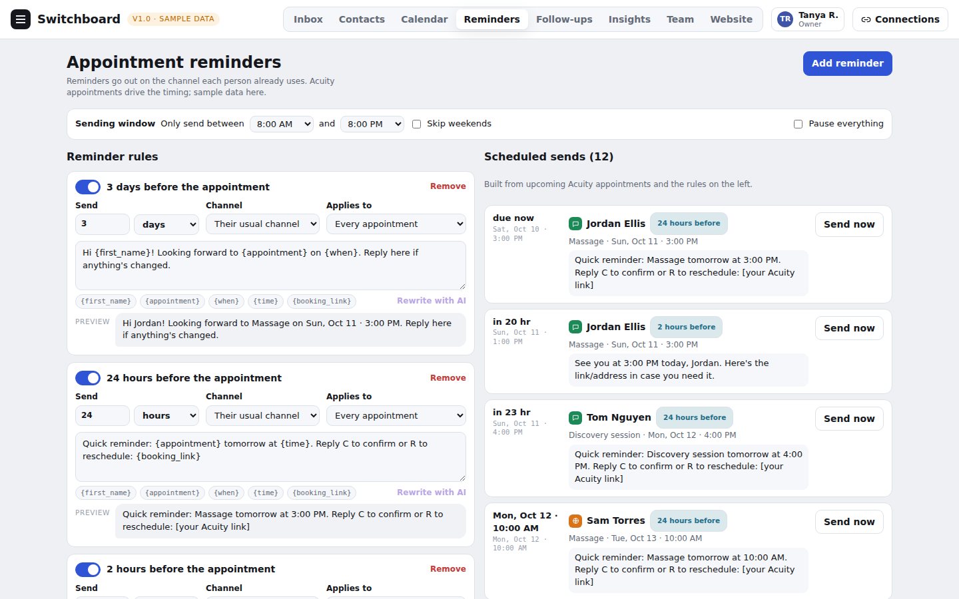Click the Add reminder button
Viewport: 959px width, 599px height.
point(847,63)
